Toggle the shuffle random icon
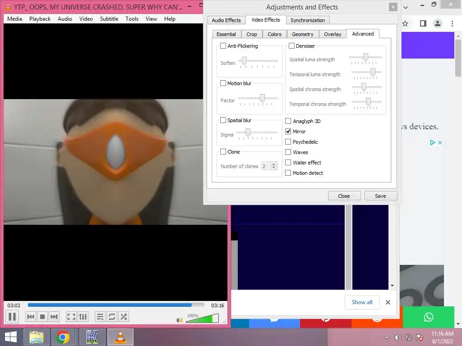 tap(124, 317)
